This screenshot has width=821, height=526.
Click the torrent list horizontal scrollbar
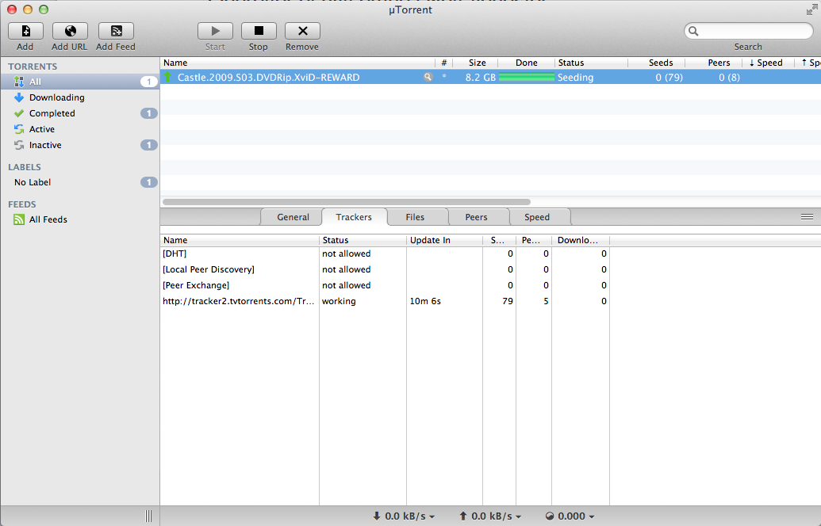347,202
